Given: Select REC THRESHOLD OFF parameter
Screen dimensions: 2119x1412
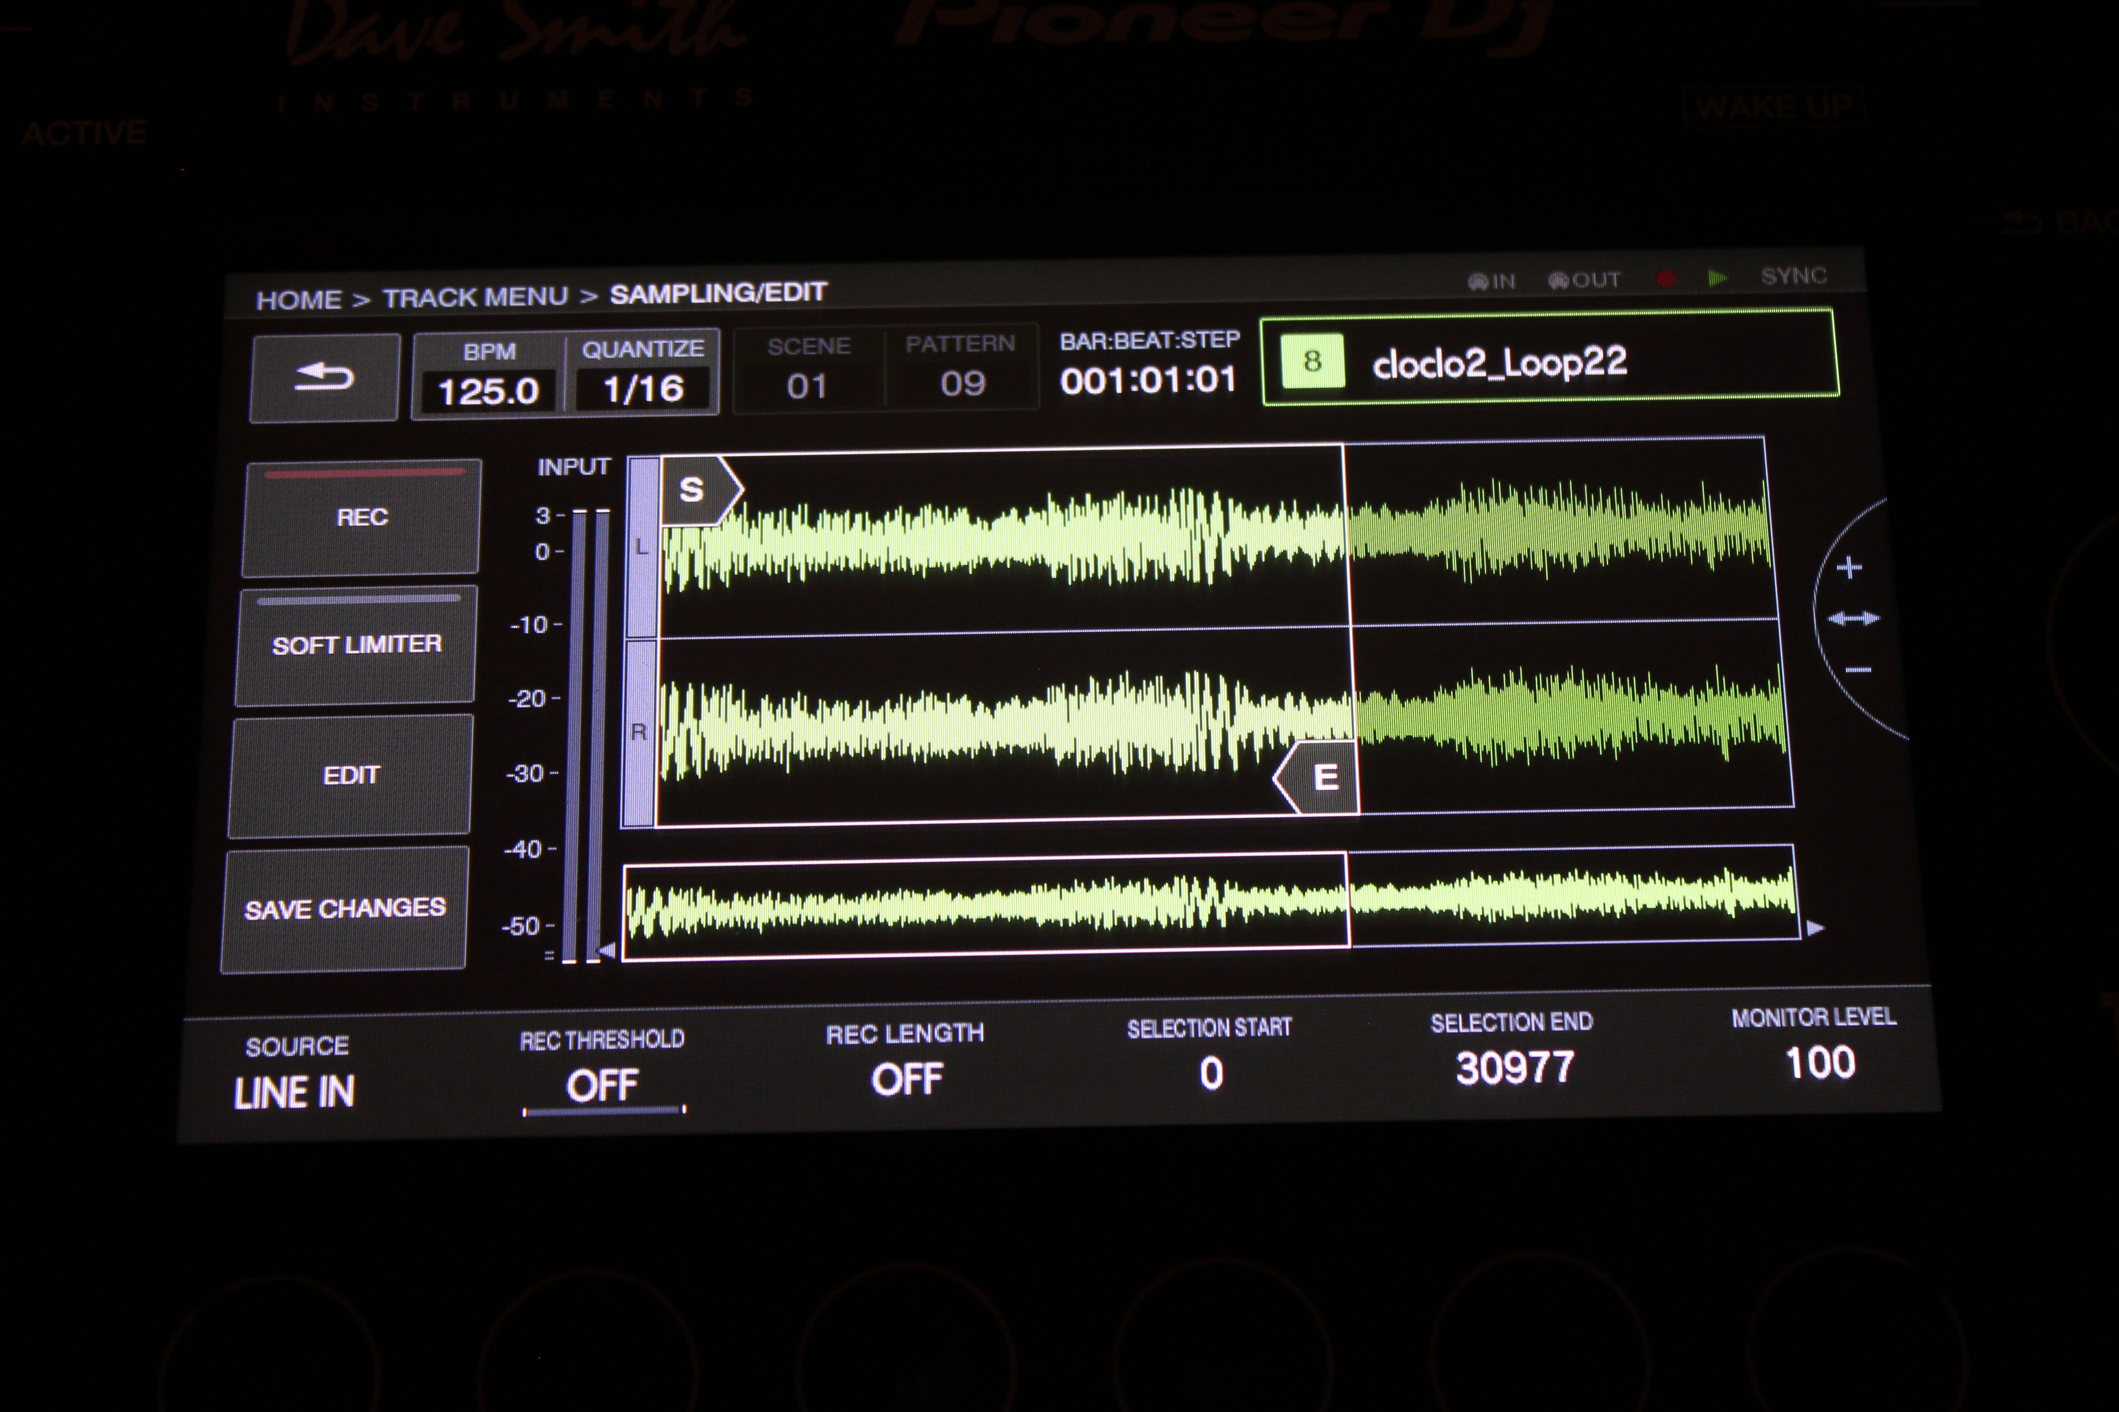Looking at the screenshot, I should (603, 1072).
